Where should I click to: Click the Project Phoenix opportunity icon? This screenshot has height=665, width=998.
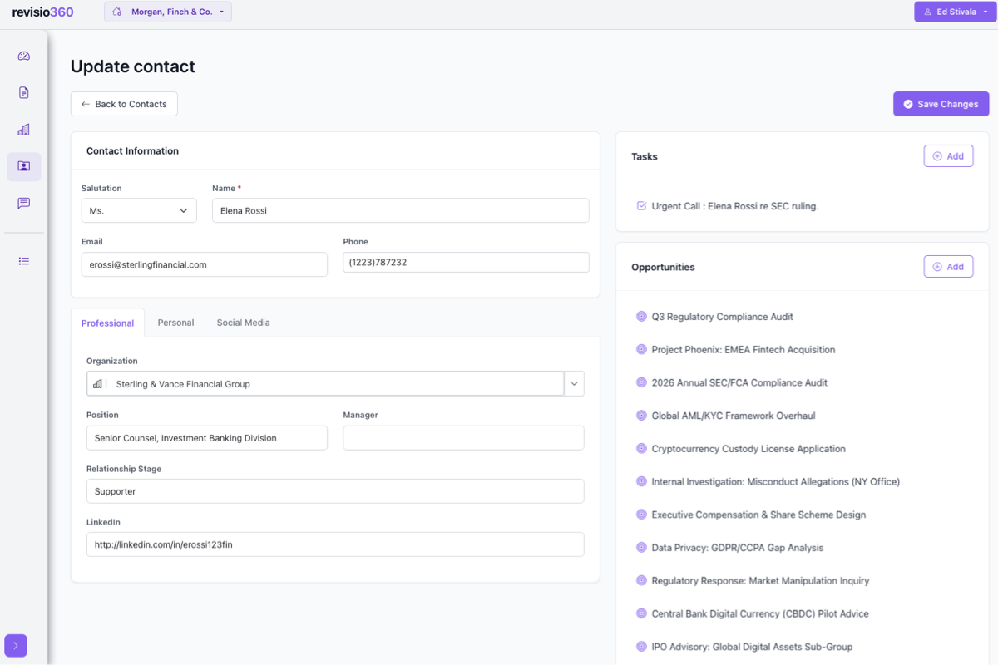coord(641,350)
